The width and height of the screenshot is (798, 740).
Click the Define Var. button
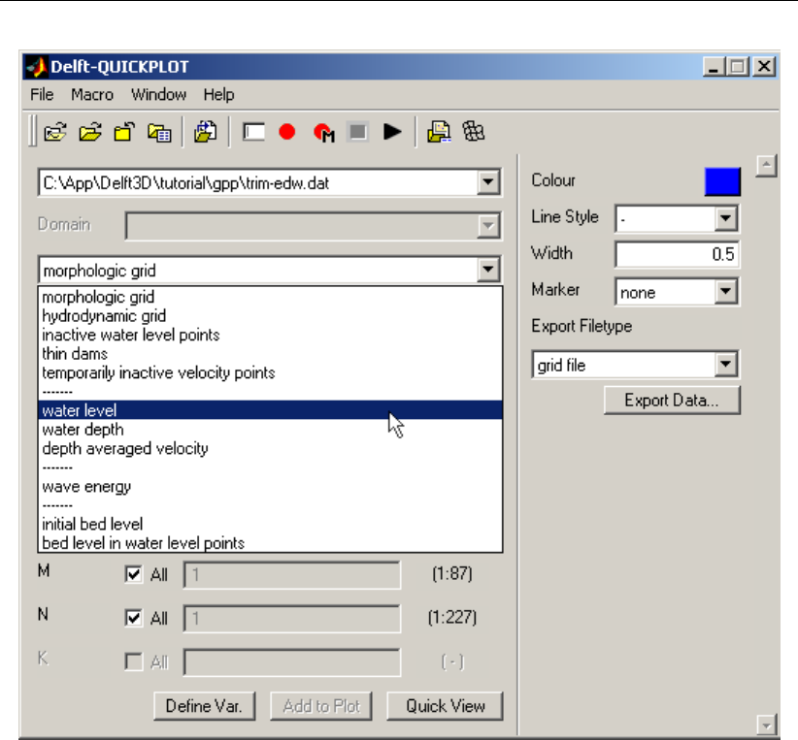point(204,706)
